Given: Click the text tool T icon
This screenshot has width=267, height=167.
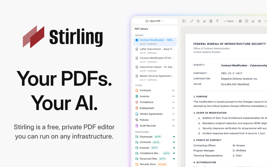Looking at the screenshot, I should pos(217,21).
